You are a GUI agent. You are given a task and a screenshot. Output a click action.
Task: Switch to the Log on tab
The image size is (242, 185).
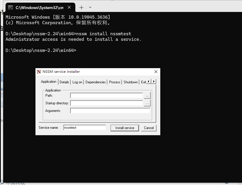pos(77,82)
